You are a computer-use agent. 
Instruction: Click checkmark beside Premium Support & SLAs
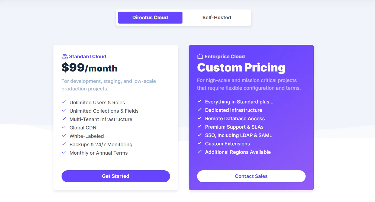pos(200,126)
